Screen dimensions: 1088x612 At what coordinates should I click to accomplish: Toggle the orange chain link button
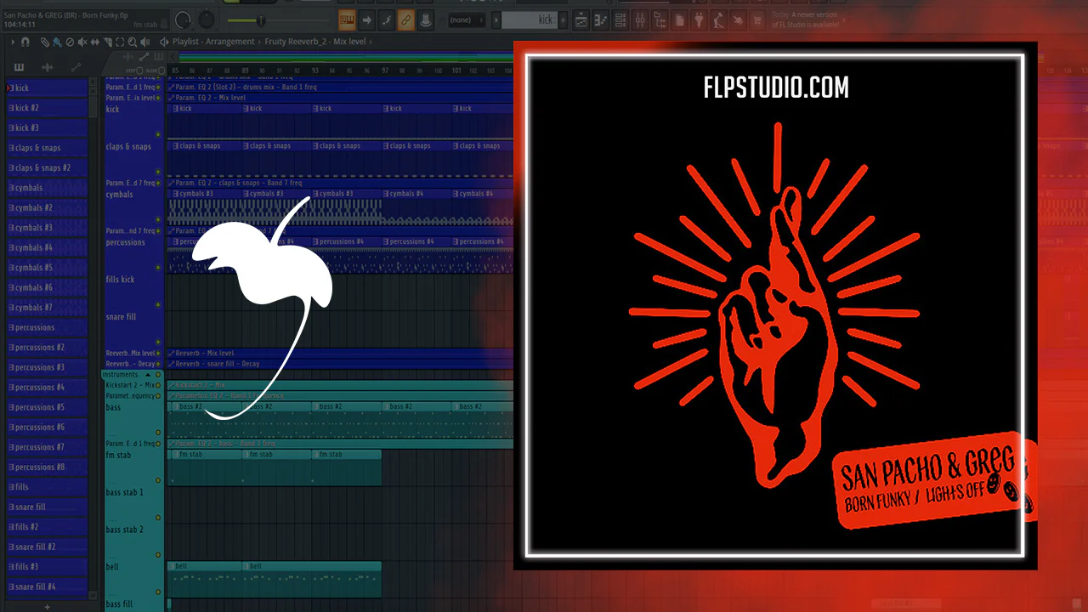pyautogui.click(x=406, y=20)
